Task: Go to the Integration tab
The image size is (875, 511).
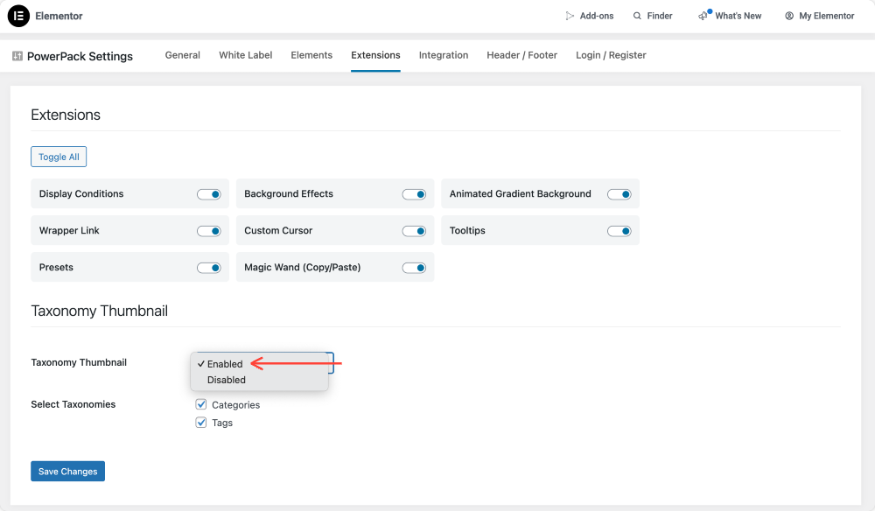Action: coord(444,55)
